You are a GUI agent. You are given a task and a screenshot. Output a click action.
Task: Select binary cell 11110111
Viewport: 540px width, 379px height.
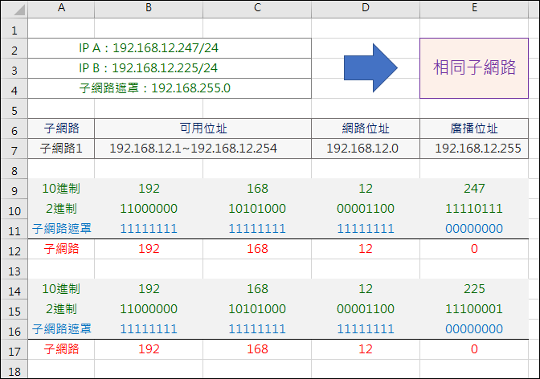[x=474, y=209]
